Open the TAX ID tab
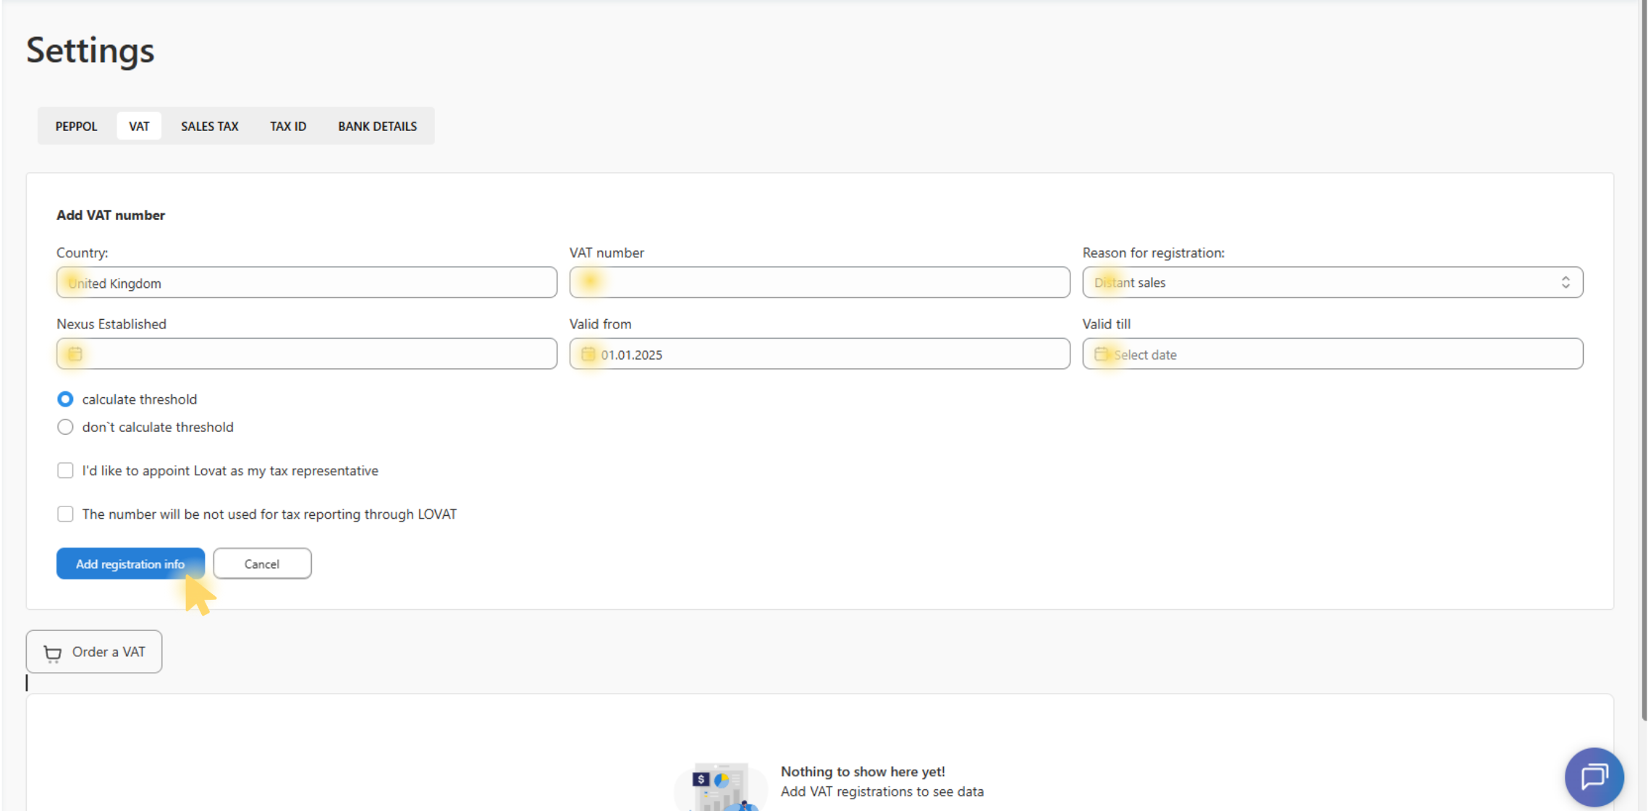 pos(288,126)
